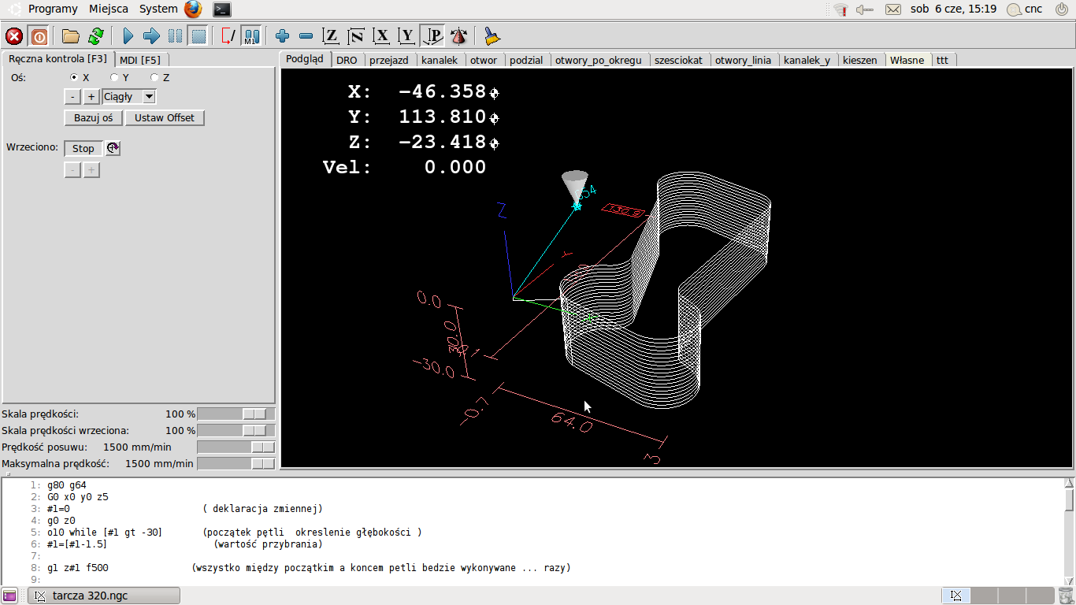Open the Ręczna kontrola [F3] tab
Image resolution: width=1076 pixels, height=605 pixels.
(58, 58)
